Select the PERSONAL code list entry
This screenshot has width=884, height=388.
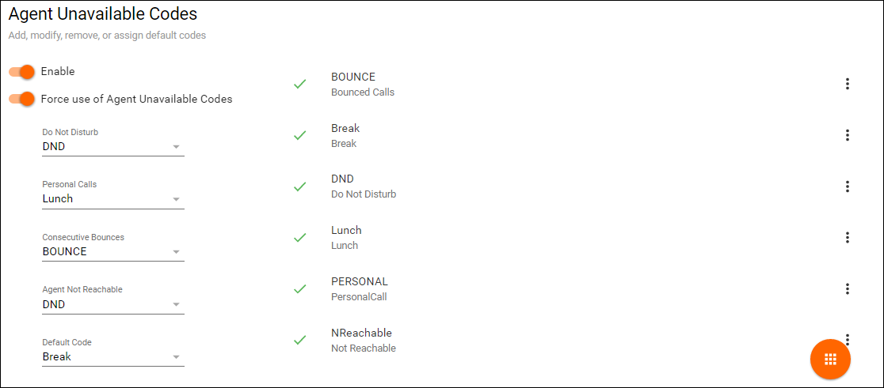pos(360,288)
